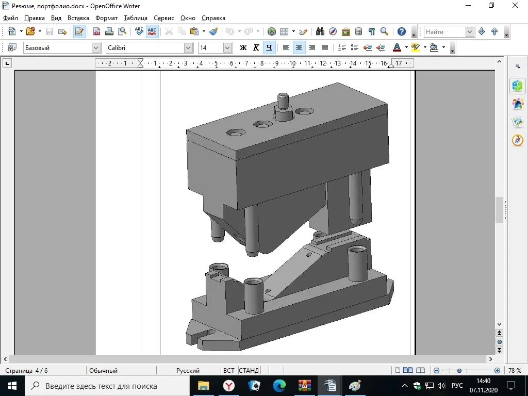This screenshot has width=528, height=396.
Task: Open the Файл menu
Action: tap(10, 18)
